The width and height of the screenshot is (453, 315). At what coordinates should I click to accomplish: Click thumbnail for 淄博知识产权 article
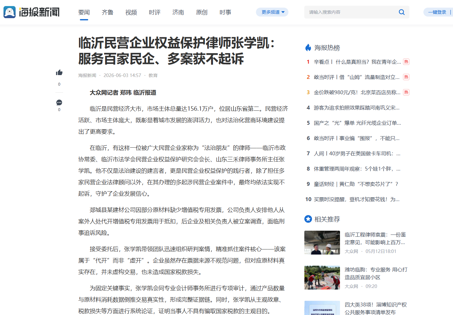click(x=322, y=308)
